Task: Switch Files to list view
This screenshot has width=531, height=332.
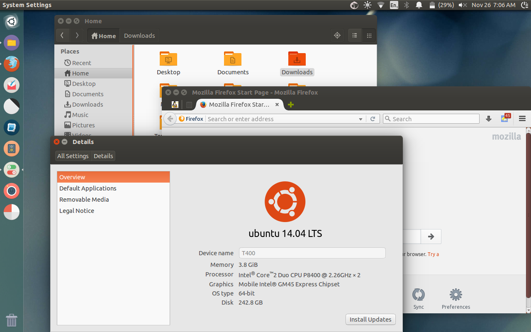Action: pos(355,36)
